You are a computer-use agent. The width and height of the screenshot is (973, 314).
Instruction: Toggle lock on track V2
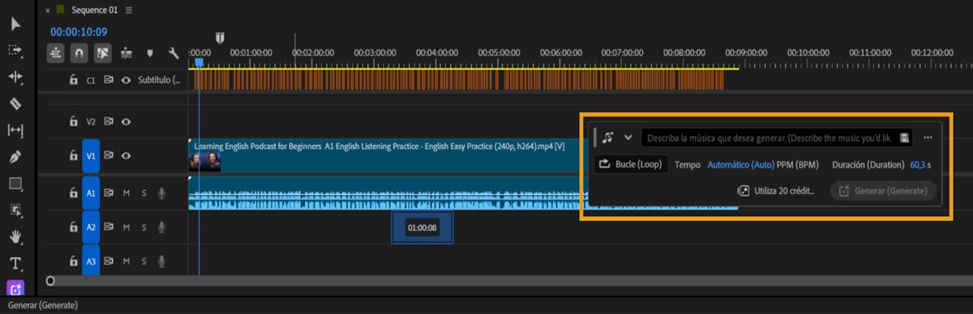(x=73, y=121)
